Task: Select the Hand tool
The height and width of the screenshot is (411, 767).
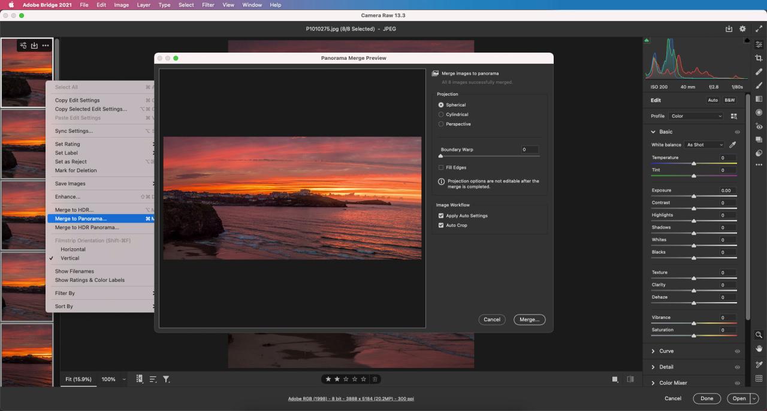Action: pos(759,349)
